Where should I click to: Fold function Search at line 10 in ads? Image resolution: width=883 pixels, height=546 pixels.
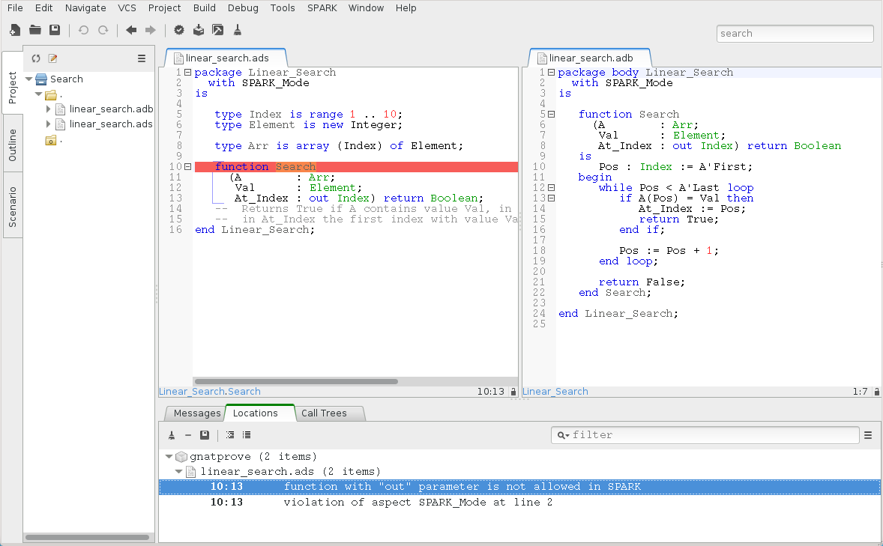(x=188, y=166)
